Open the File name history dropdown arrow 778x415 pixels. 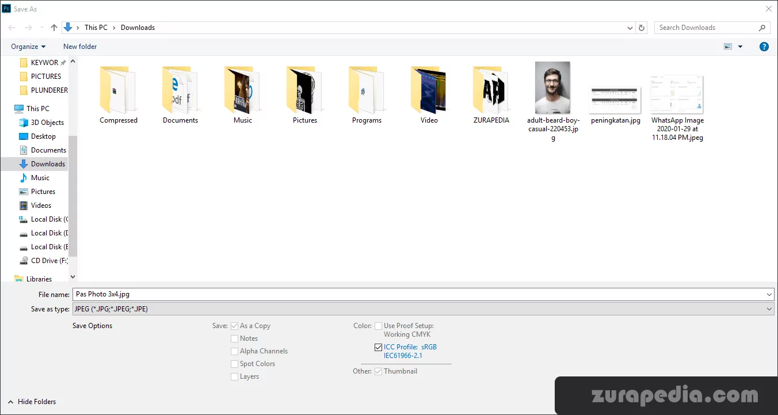point(769,294)
